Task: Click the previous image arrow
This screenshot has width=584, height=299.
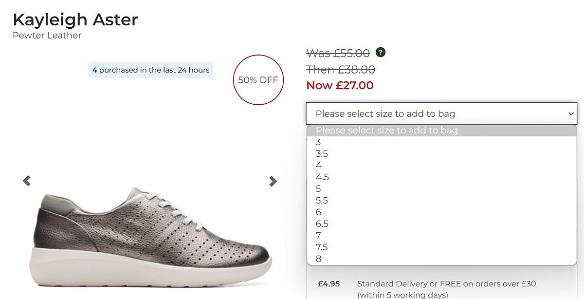Action: [27, 181]
